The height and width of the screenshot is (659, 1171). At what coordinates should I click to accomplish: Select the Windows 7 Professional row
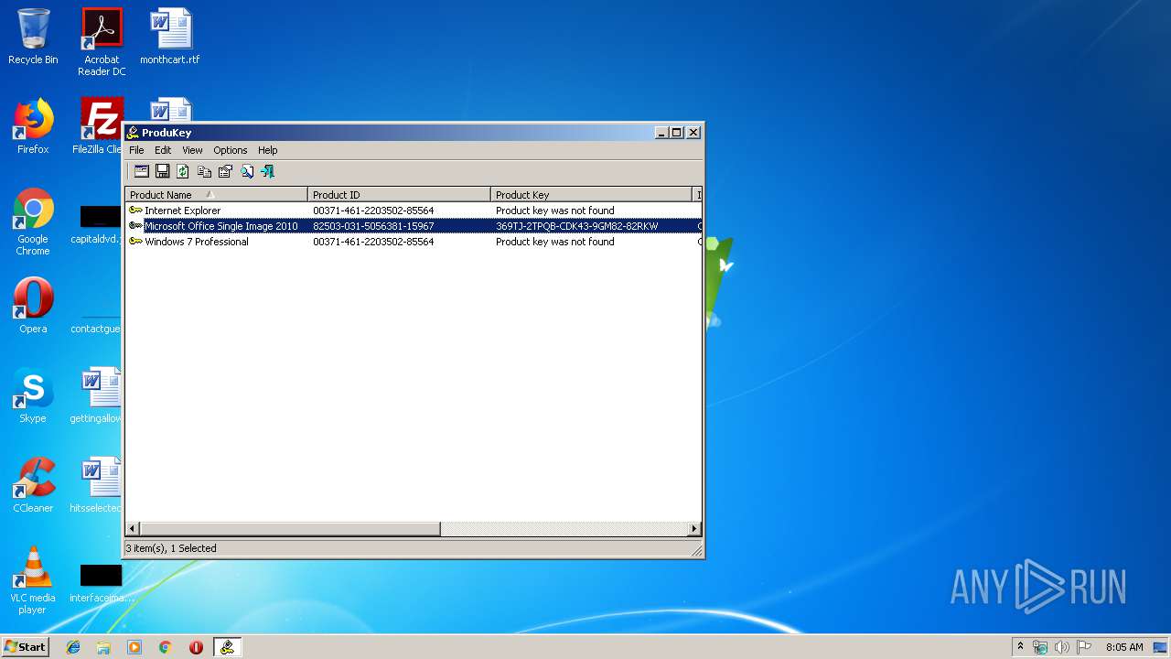(x=414, y=242)
